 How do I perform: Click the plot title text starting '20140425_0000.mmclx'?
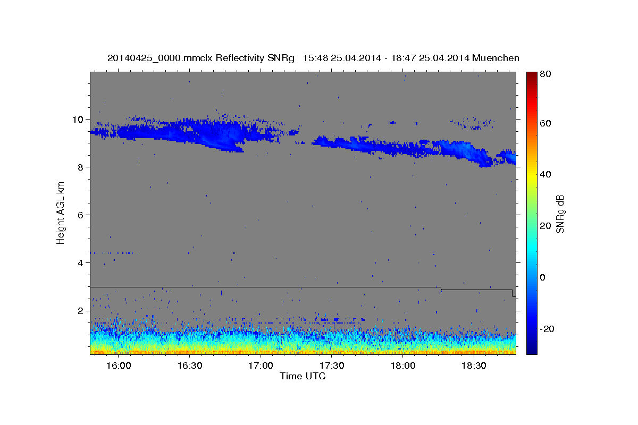[x=313, y=58]
